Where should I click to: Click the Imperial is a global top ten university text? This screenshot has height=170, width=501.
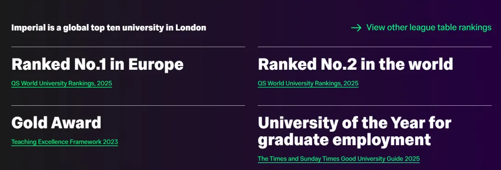(109, 28)
